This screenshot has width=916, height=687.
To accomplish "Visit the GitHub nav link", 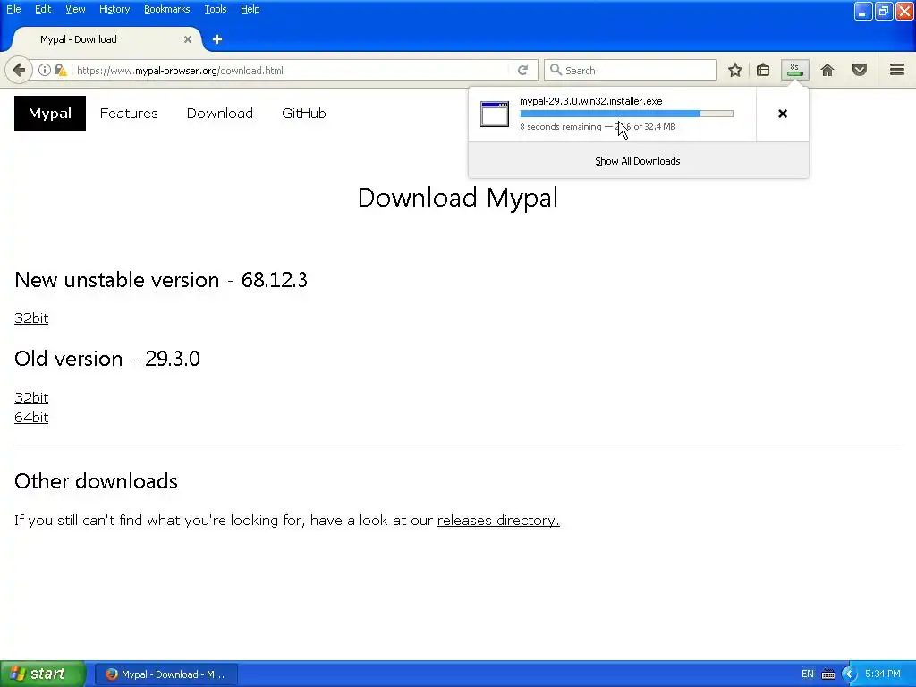I will click(304, 114).
